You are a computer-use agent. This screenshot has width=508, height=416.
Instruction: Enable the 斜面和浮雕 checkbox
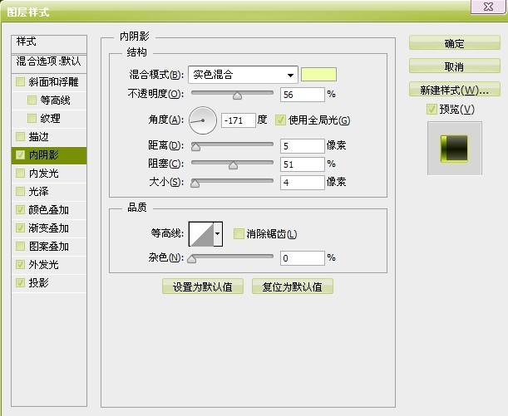tap(20, 81)
